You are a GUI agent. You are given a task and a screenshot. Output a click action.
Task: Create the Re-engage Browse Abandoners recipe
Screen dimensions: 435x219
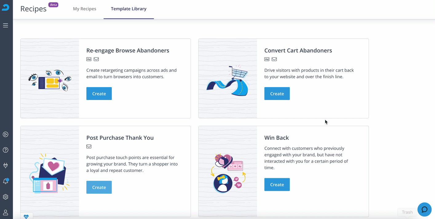click(x=99, y=94)
